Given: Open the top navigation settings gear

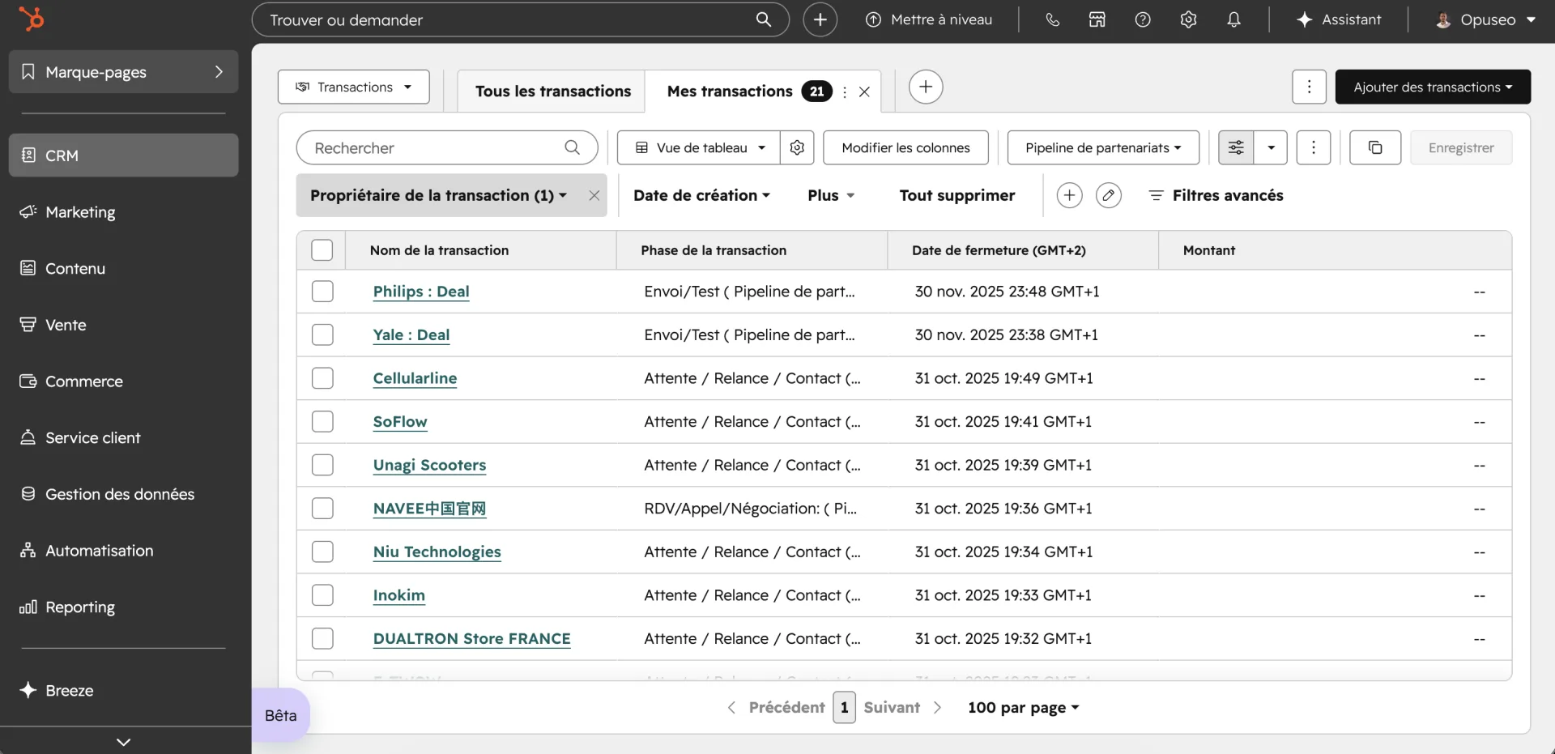Looking at the screenshot, I should click(x=1188, y=19).
